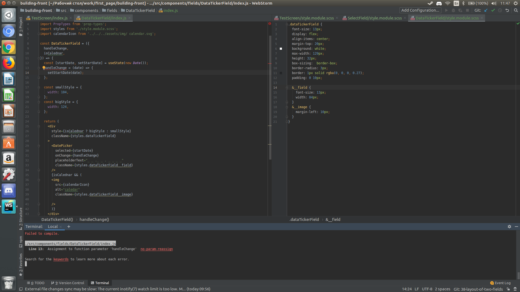Click the left editor vertical scrollbar

[x=270, y=97]
